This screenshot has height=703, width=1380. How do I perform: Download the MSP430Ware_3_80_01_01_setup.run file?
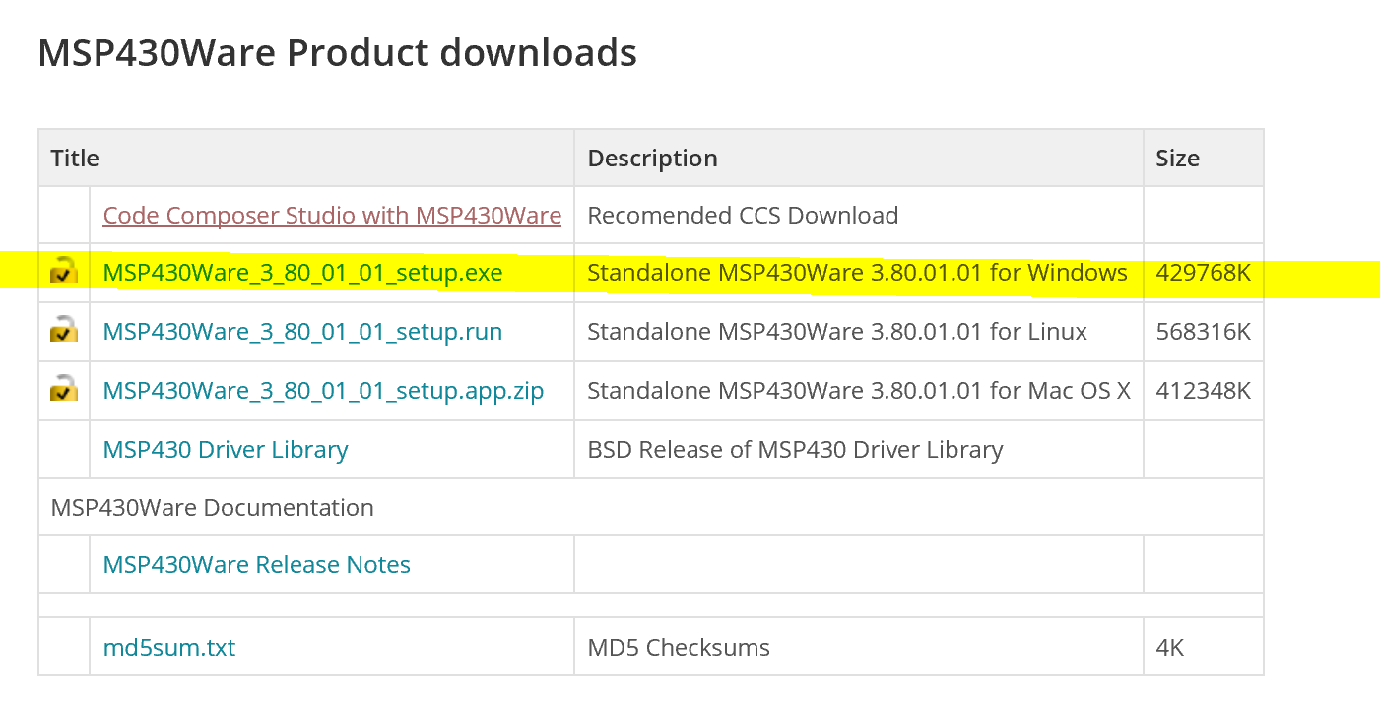(x=302, y=332)
